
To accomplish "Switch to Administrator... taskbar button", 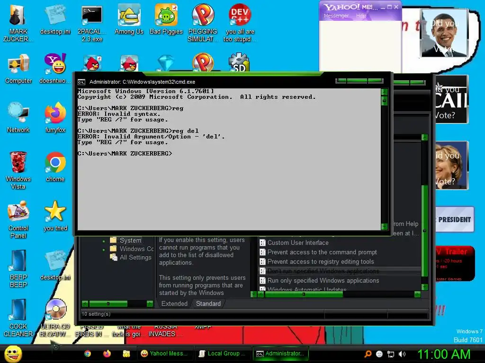I will [x=281, y=354].
